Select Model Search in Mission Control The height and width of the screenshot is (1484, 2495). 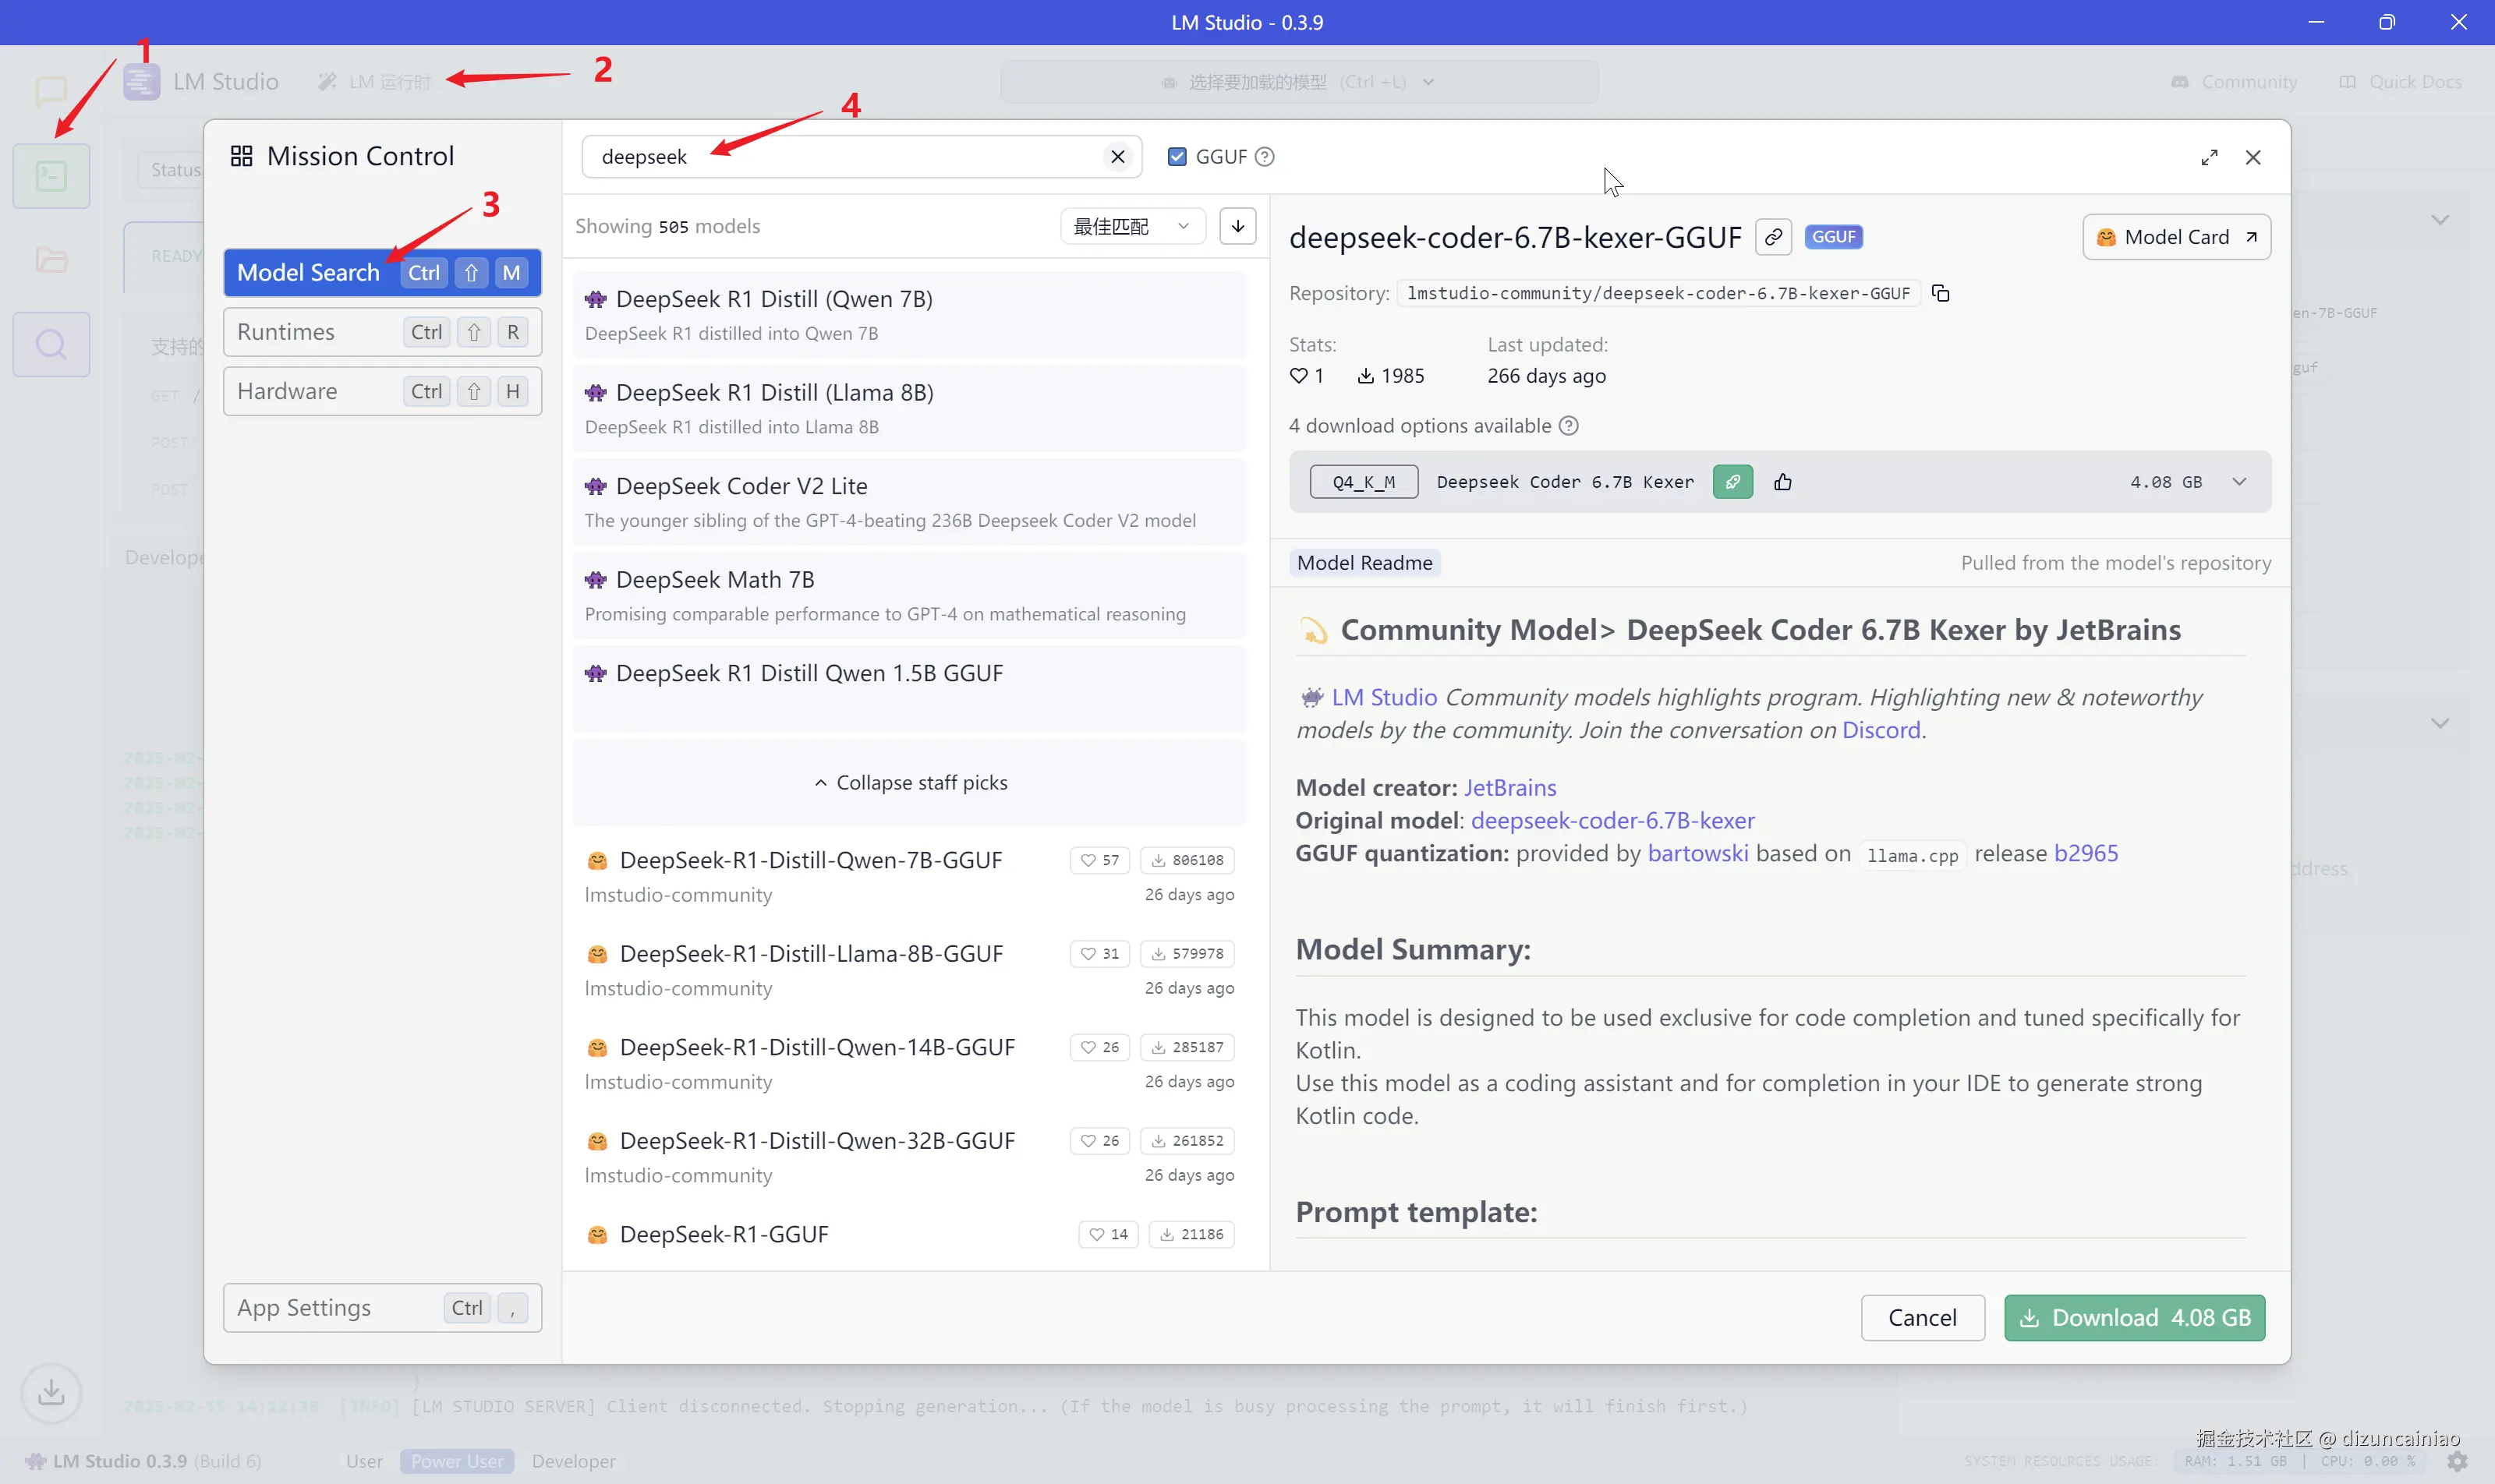[382, 272]
